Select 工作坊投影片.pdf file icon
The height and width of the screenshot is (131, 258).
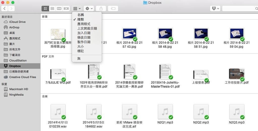tap(237, 74)
